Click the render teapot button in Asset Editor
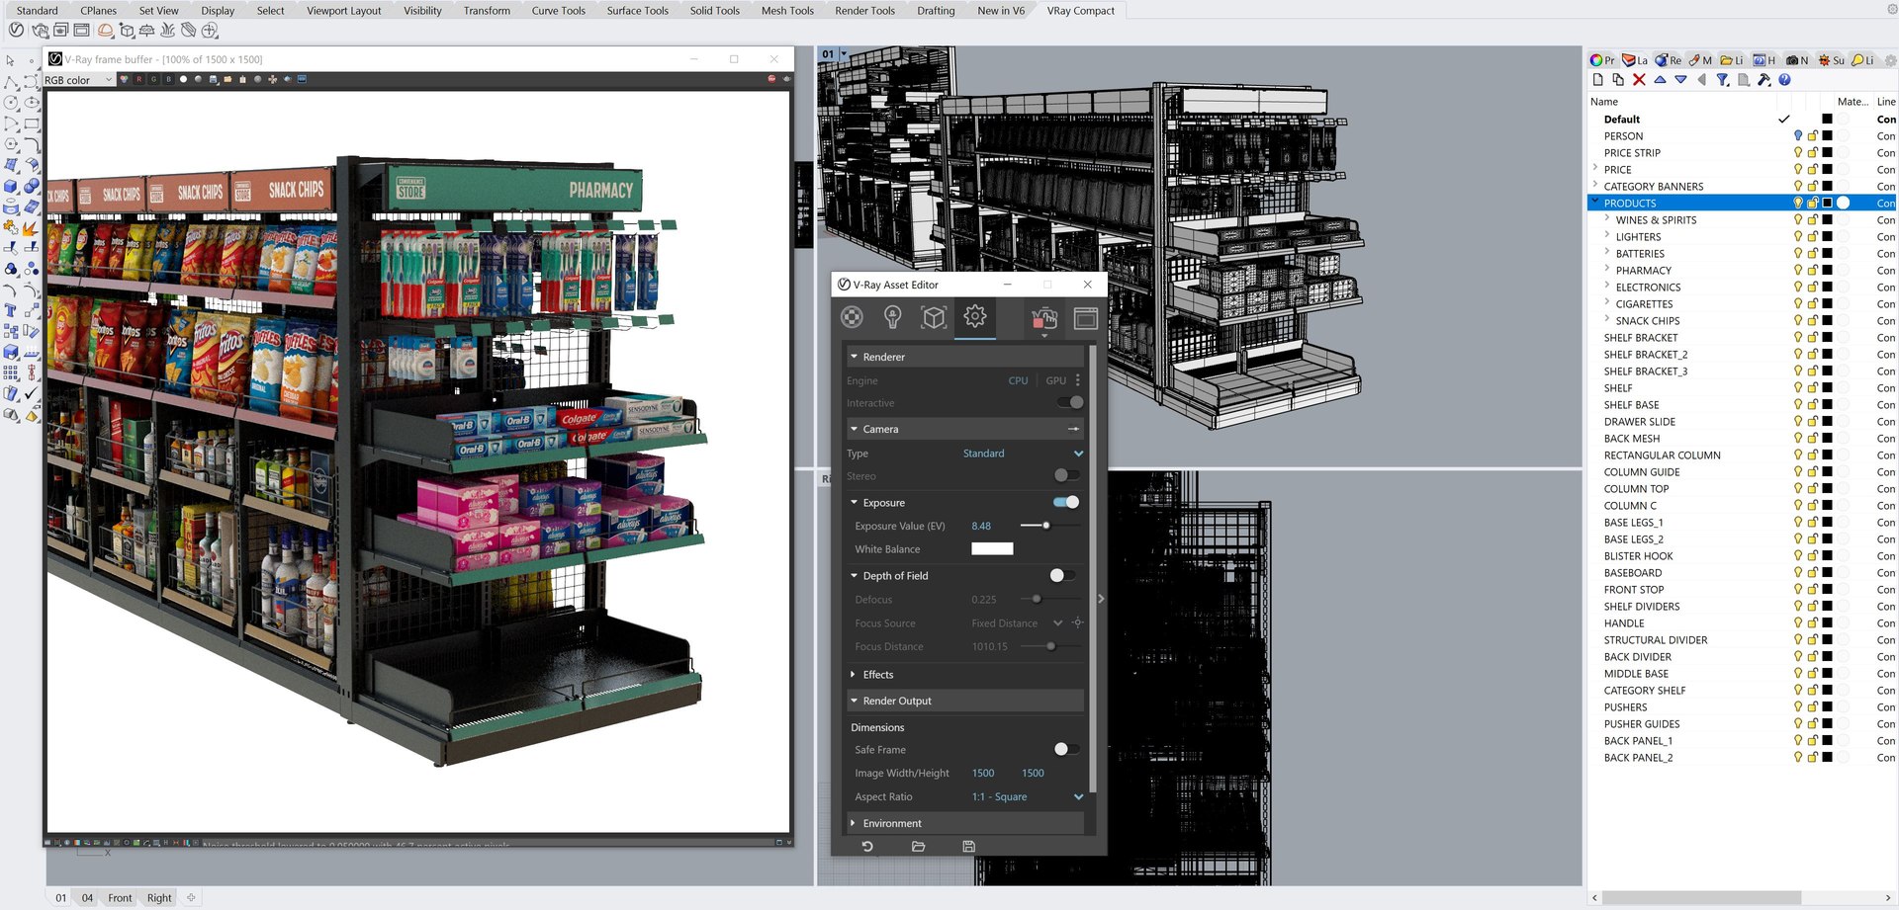The width and height of the screenshot is (1899, 910). 1044,318
